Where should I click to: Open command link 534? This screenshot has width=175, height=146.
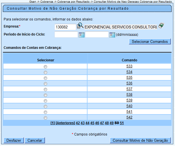pos(129,72)
